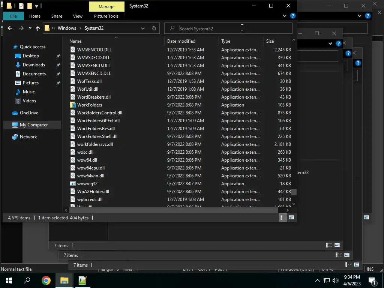The width and height of the screenshot is (384, 288).
Task: Switch to the View ribbon tab
Action: coord(78,16)
